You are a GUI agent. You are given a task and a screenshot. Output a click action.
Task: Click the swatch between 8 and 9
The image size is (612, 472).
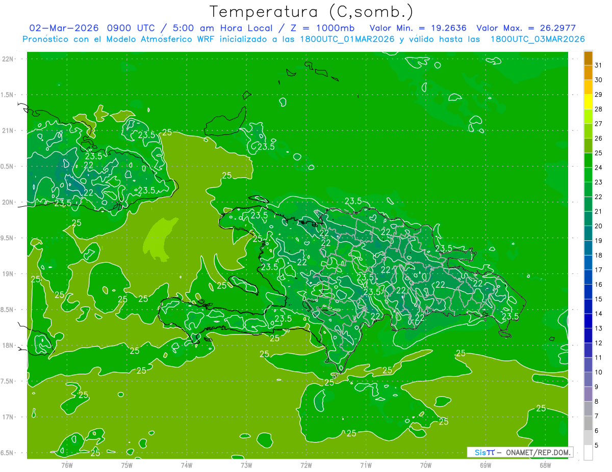[x=588, y=394]
